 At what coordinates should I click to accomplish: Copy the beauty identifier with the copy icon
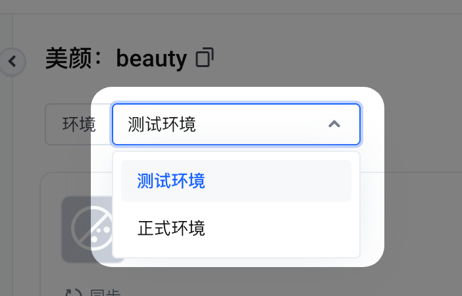pyautogui.click(x=205, y=57)
